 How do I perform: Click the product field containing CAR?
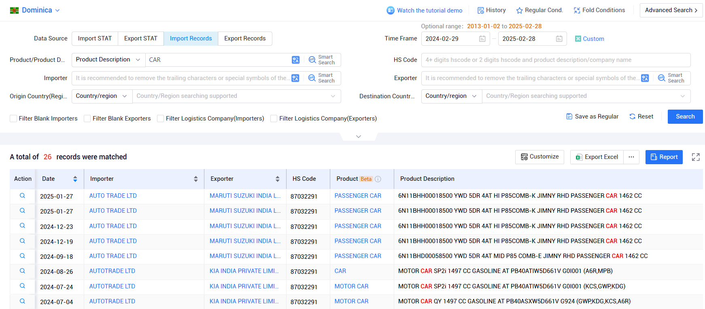(x=219, y=60)
